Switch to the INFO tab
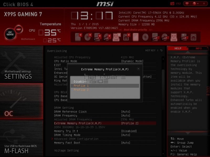This screenshot has height=157, width=210. point(198,48)
